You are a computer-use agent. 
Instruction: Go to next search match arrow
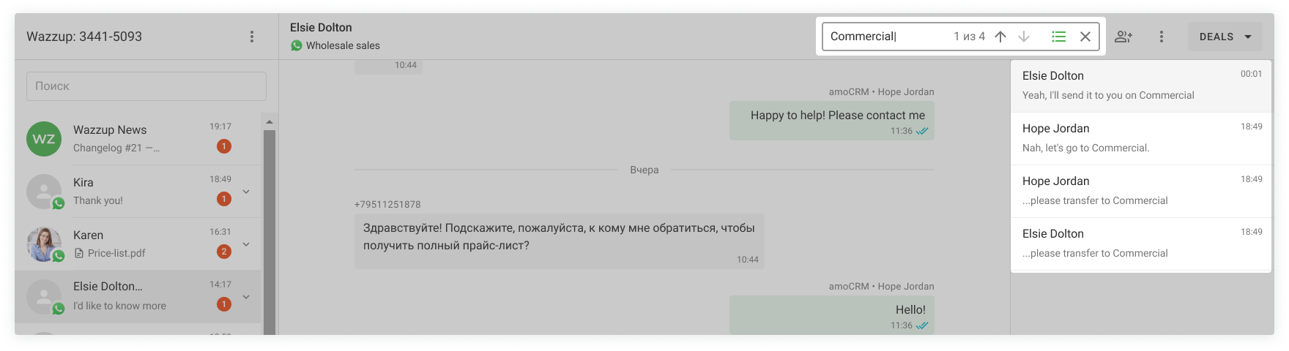point(1024,37)
